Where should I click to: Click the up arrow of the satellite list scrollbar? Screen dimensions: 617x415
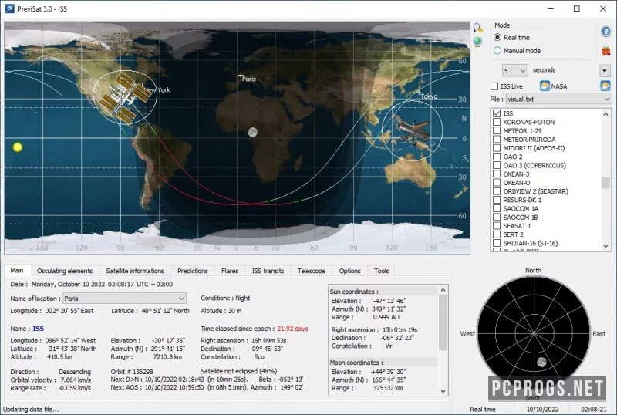605,114
